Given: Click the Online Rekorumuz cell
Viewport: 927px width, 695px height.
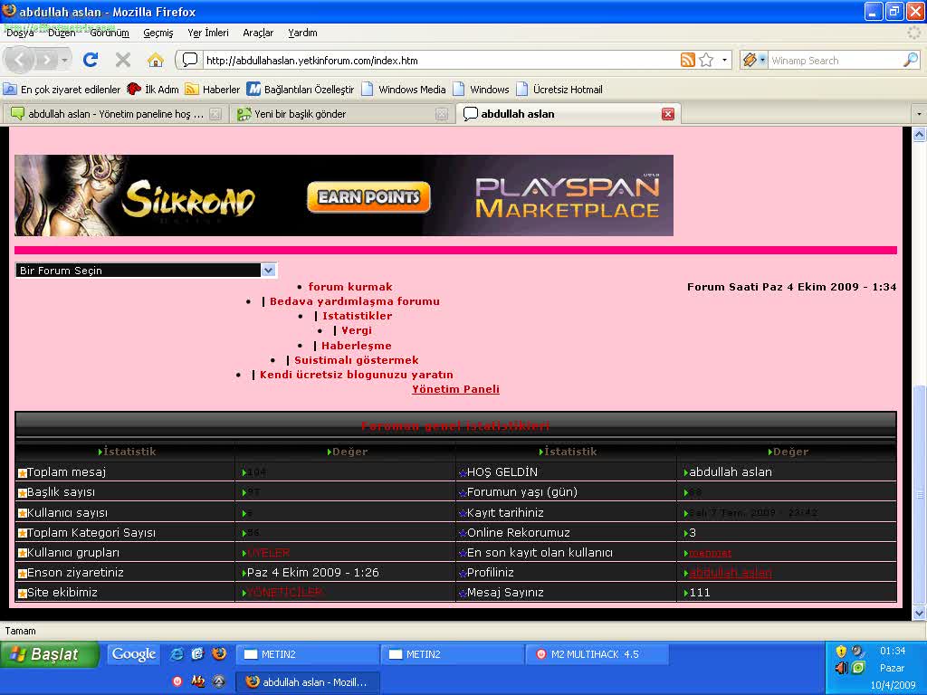Looking at the screenshot, I should (x=566, y=532).
